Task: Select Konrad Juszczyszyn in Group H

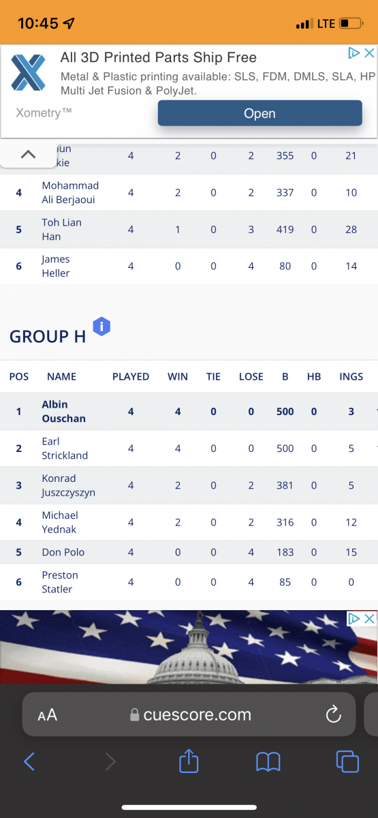Action: (68, 485)
